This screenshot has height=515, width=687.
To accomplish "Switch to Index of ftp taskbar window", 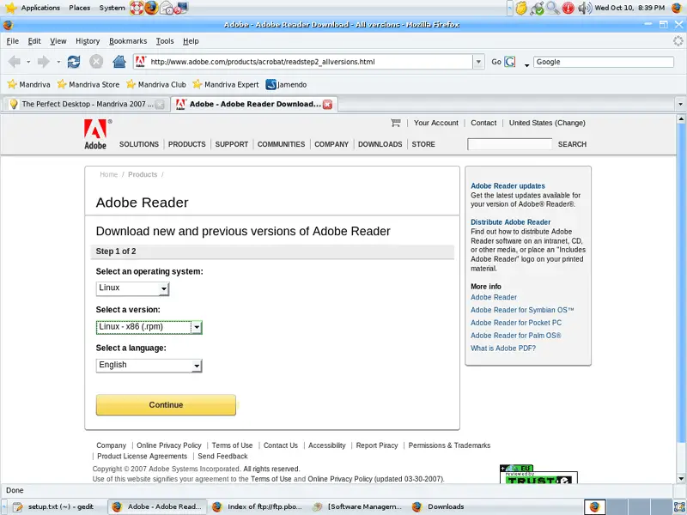I will tap(258, 506).
